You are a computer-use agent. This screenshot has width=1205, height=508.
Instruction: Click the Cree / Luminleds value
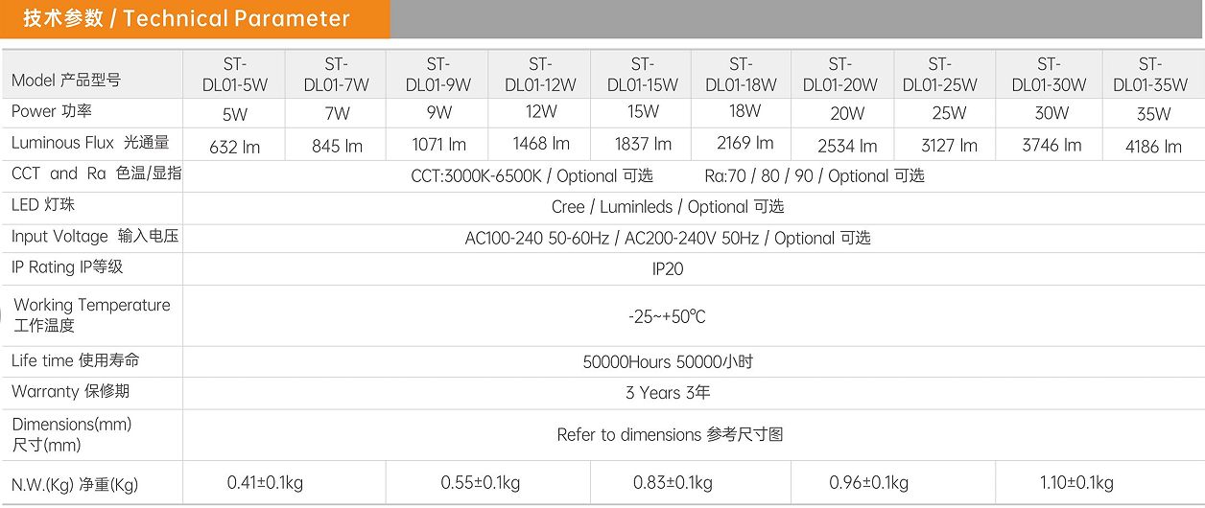pyautogui.click(x=668, y=207)
